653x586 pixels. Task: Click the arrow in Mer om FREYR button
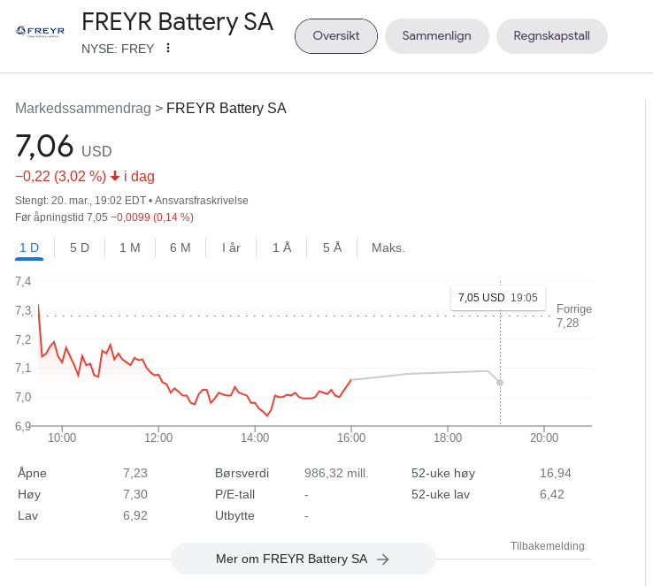click(x=383, y=559)
